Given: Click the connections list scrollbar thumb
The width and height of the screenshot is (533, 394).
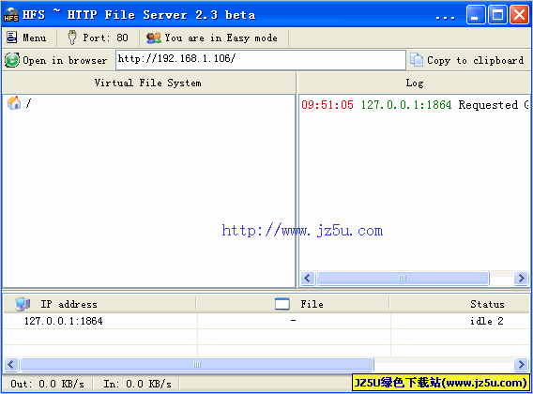Looking at the screenshot, I should pyautogui.click(x=197, y=364).
